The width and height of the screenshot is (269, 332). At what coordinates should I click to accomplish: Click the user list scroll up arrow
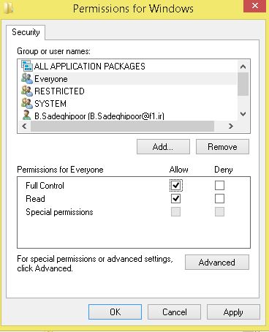[243, 67]
